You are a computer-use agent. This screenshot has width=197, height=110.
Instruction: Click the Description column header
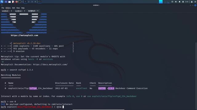tap(105, 83)
